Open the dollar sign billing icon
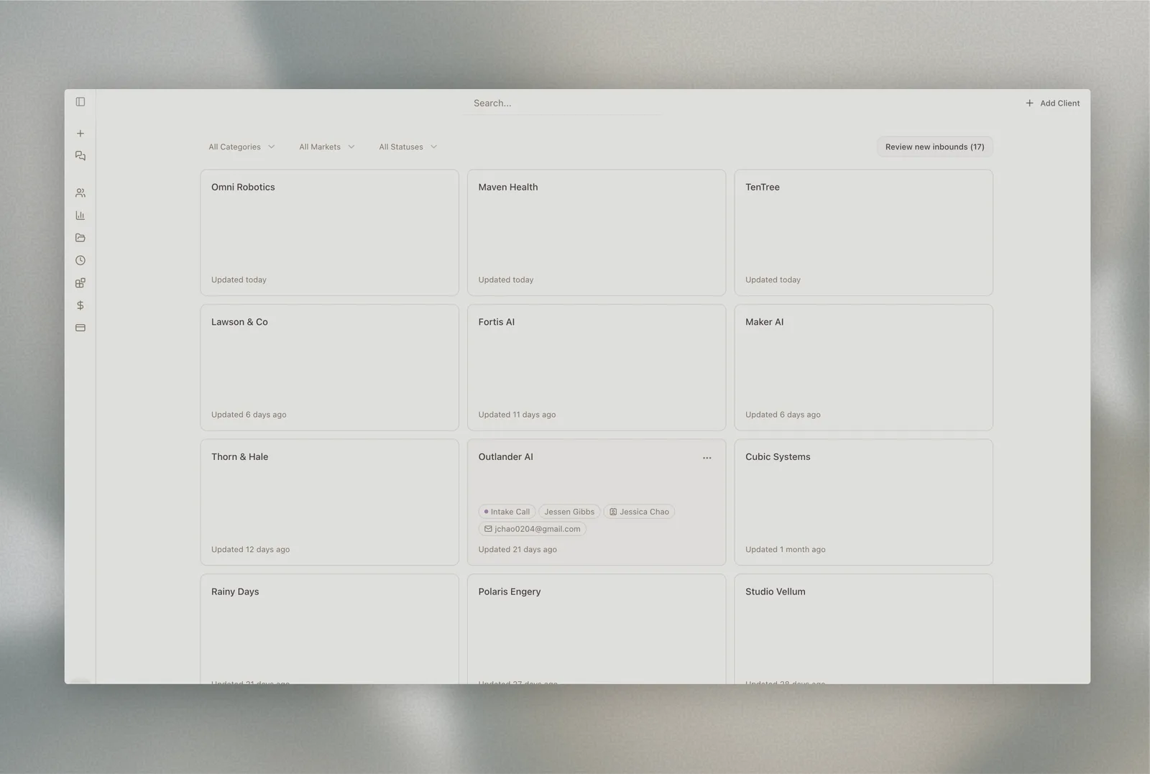 80,305
